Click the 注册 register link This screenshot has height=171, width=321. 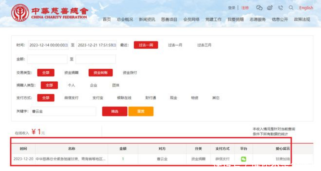[245, 8]
